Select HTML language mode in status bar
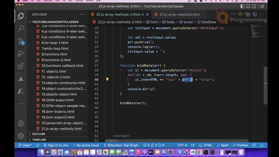This screenshot has width=279, height=157. click(x=205, y=145)
